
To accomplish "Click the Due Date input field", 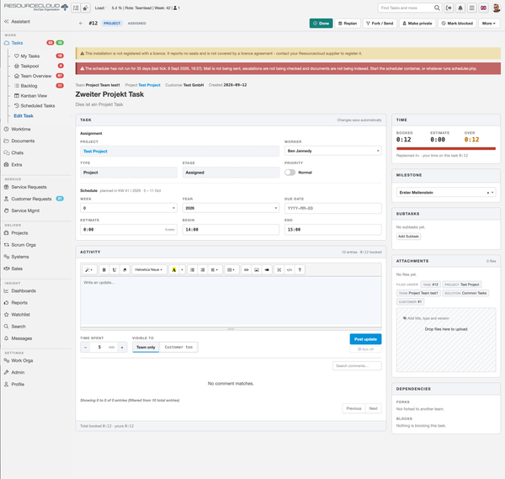I will (332, 208).
